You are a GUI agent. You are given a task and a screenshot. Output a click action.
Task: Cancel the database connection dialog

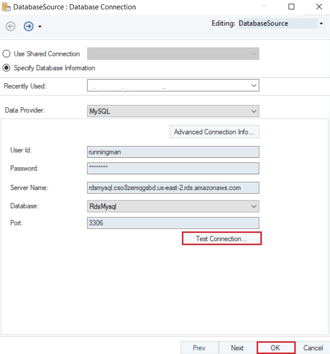coord(313,348)
